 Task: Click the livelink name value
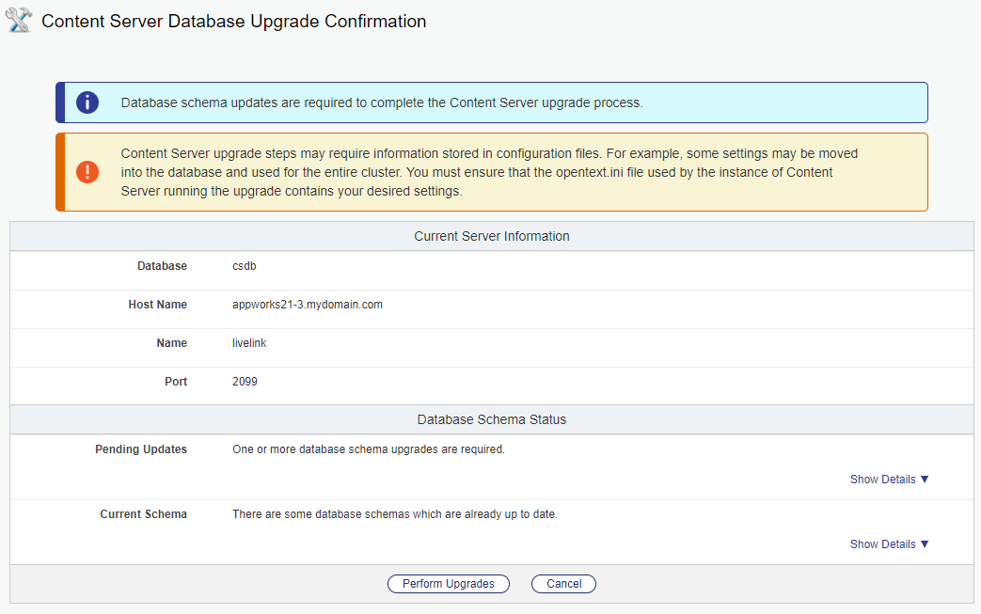click(x=249, y=342)
